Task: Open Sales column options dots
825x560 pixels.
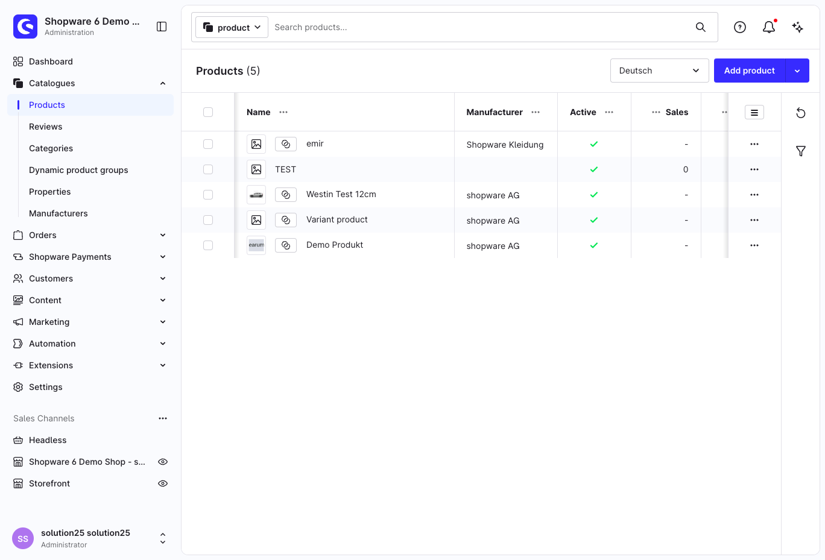Action: point(656,112)
